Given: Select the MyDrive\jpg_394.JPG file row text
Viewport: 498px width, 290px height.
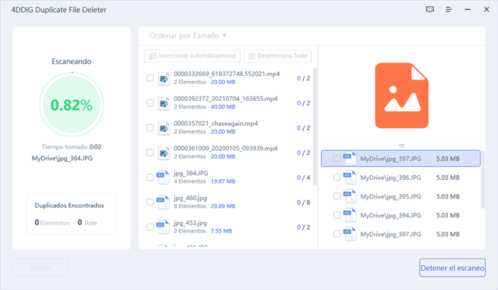Looking at the screenshot, I should pos(391,215).
